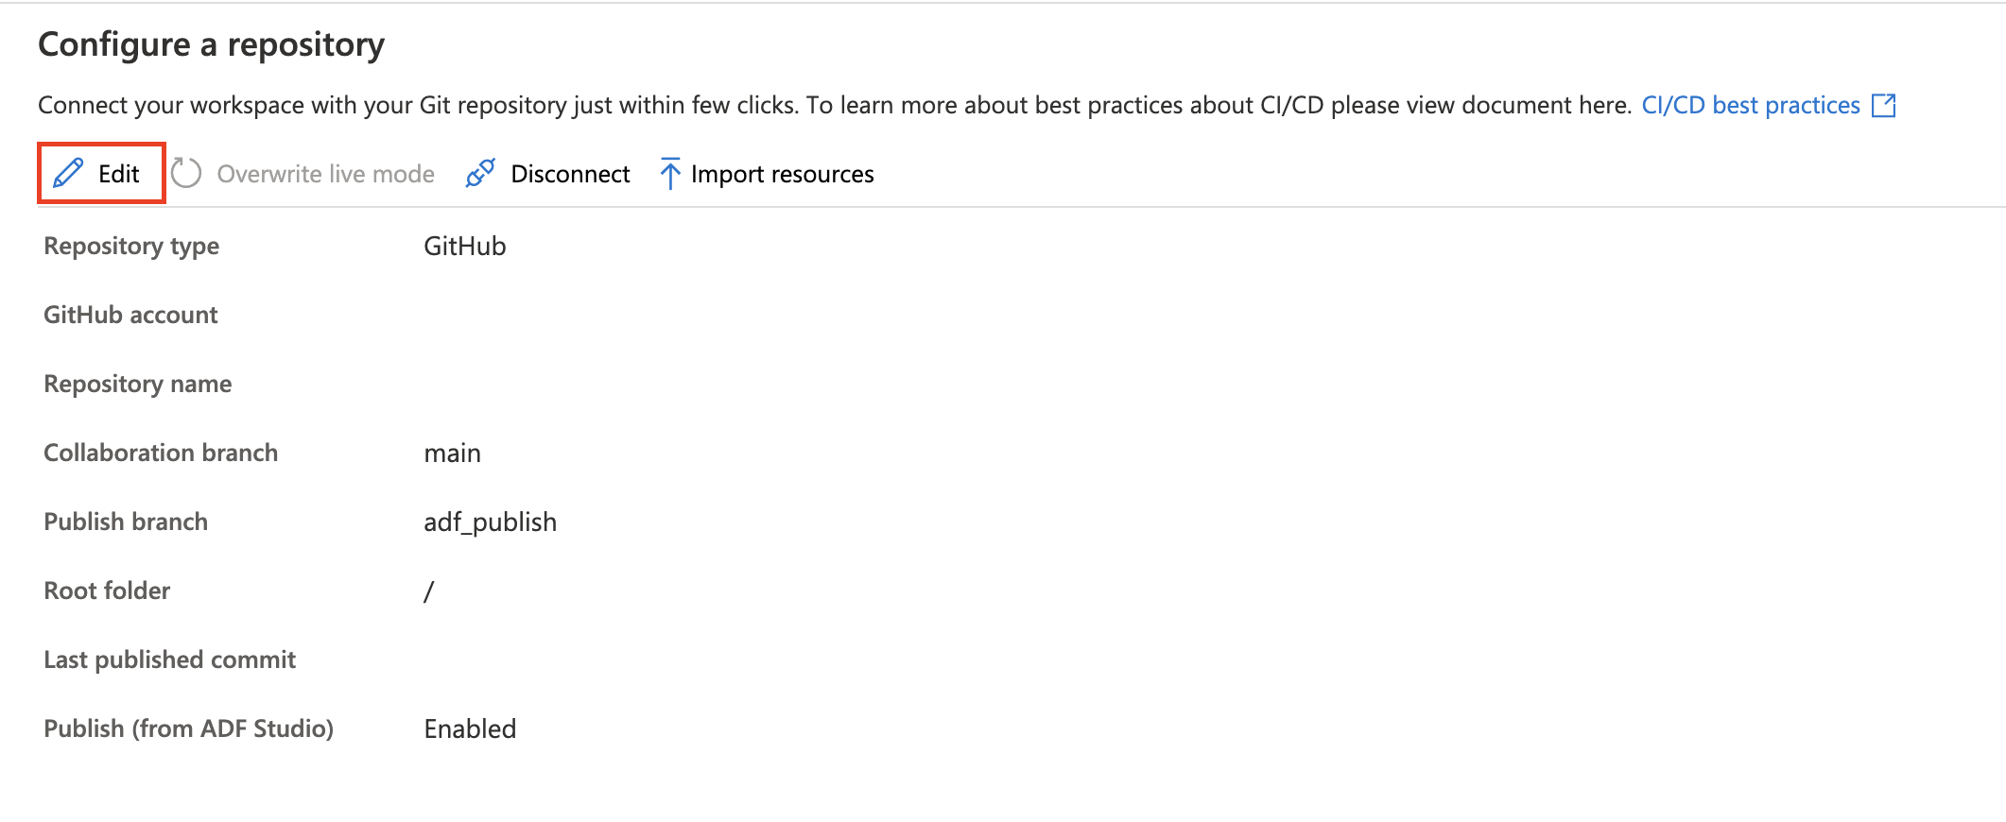Click the adf_publish branch value
Image resolution: width=2006 pixels, height=822 pixels.
coord(491,521)
